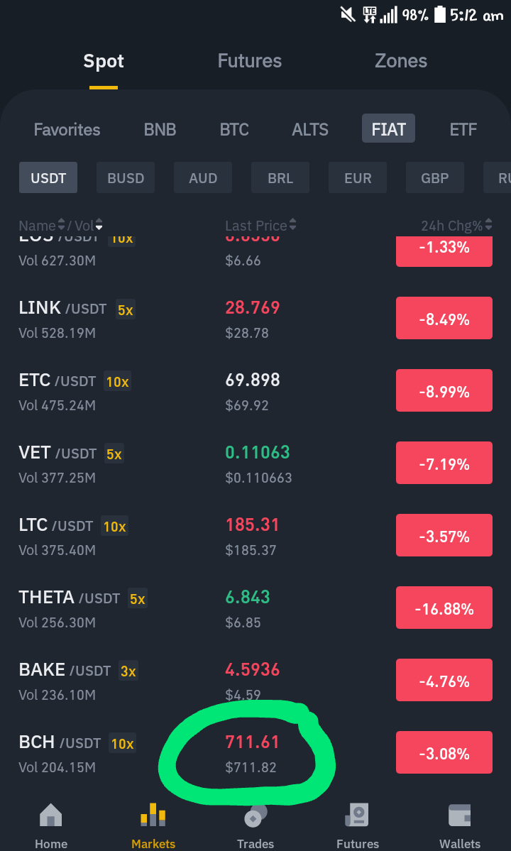Tap the muted sound icon in status bar
This screenshot has width=511, height=851.
[x=348, y=15]
